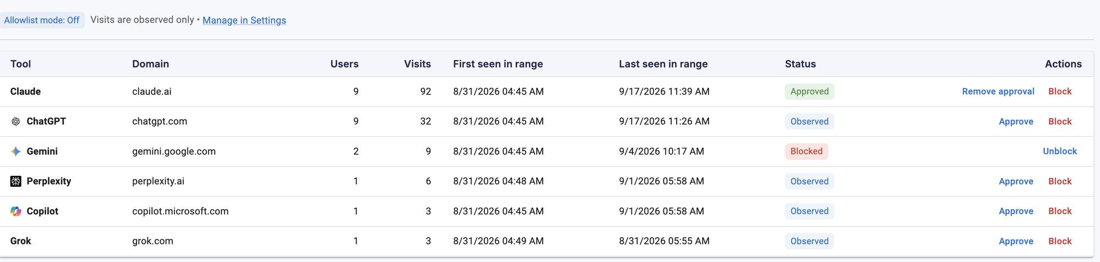Image resolution: width=1100 pixels, height=262 pixels.
Task: Block the Claude tool
Action: 1060,92
